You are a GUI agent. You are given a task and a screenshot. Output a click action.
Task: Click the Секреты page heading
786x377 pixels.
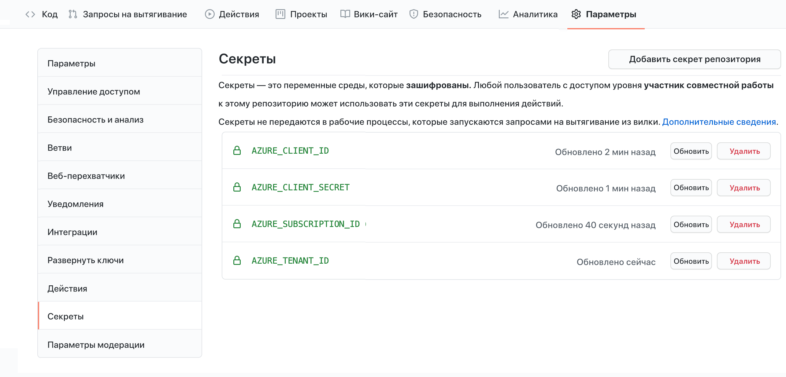(x=247, y=59)
